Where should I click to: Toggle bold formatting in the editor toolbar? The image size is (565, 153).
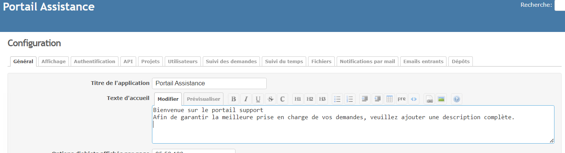(x=234, y=99)
